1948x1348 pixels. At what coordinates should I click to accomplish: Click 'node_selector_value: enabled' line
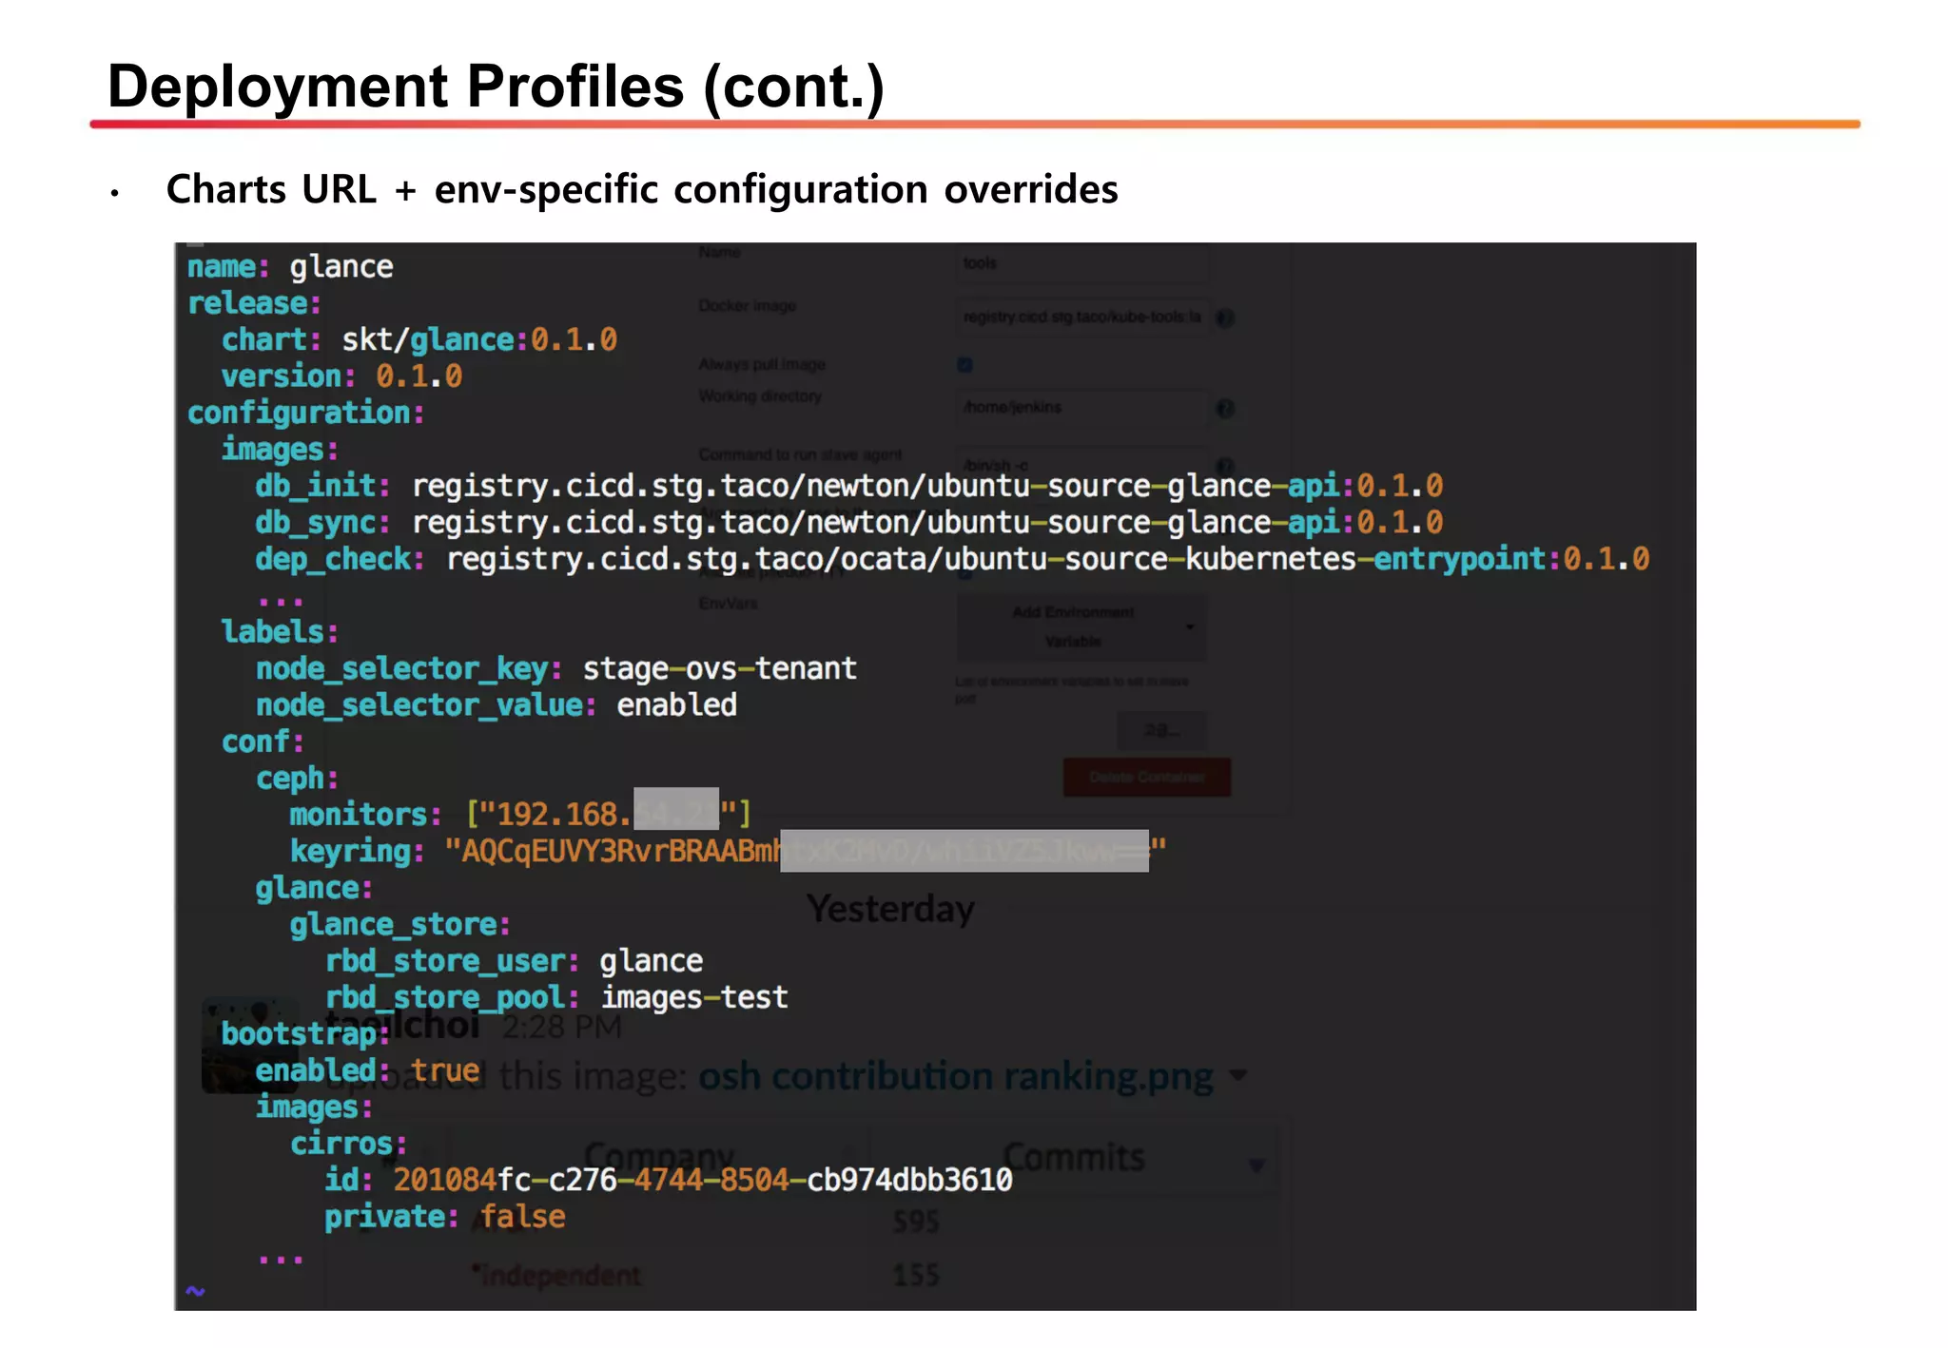click(x=497, y=705)
